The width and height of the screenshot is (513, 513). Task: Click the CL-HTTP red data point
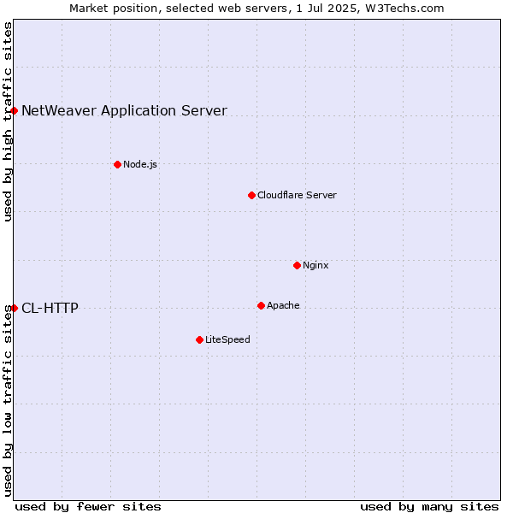(x=14, y=308)
